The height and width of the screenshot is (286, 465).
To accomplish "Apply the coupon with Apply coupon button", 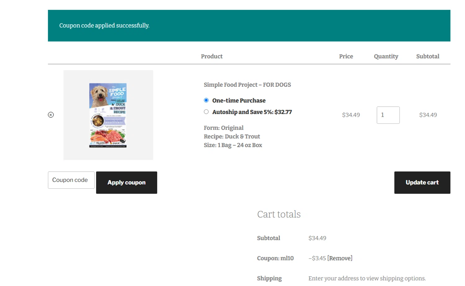I will tap(126, 183).
